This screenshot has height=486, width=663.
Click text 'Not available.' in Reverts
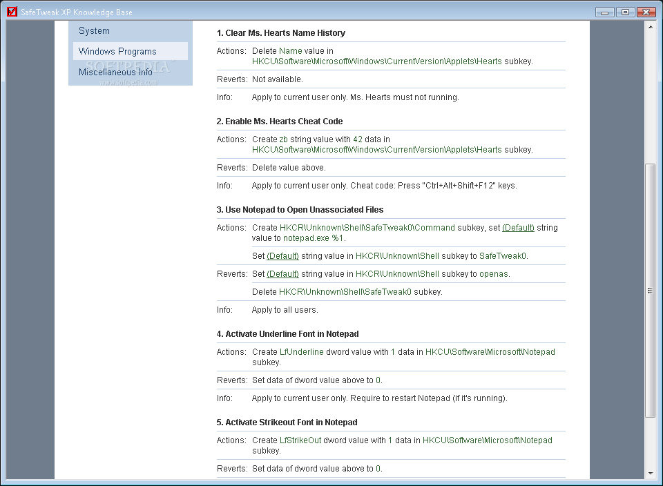coord(278,79)
